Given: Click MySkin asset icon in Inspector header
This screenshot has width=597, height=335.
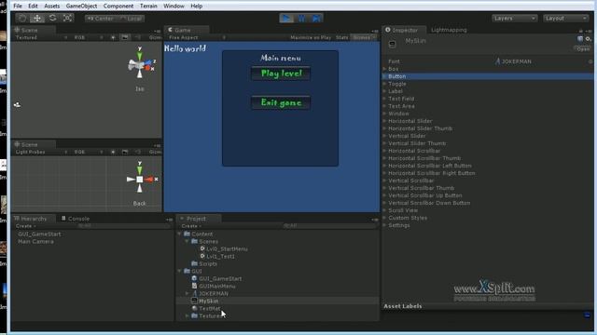Looking at the screenshot, I should click(x=392, y=44).
